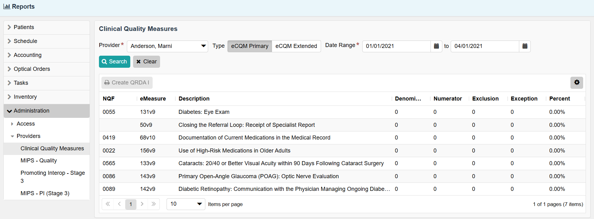The width and height of the screenshot is (594, 219).
Task: Click the next page arrow
Action: pyautogui.click(x=142, y=204)
